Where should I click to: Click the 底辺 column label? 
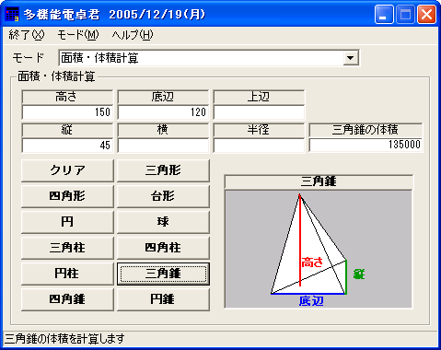(163, 97)
